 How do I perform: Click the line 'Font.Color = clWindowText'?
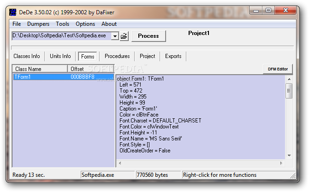point(149,127)
